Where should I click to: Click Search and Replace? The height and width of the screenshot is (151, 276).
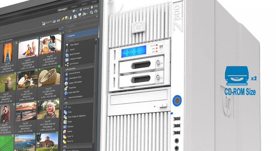click(75, 97)
